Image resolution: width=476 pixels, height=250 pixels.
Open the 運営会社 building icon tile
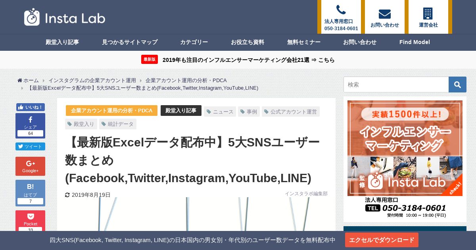[428, 17]
